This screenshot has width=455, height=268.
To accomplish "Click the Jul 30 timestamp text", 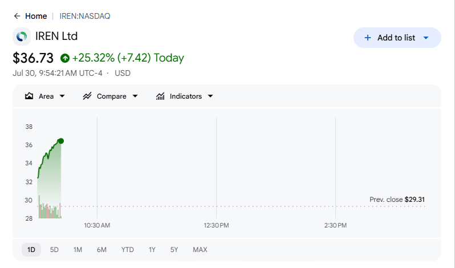I will coord(58,73).
